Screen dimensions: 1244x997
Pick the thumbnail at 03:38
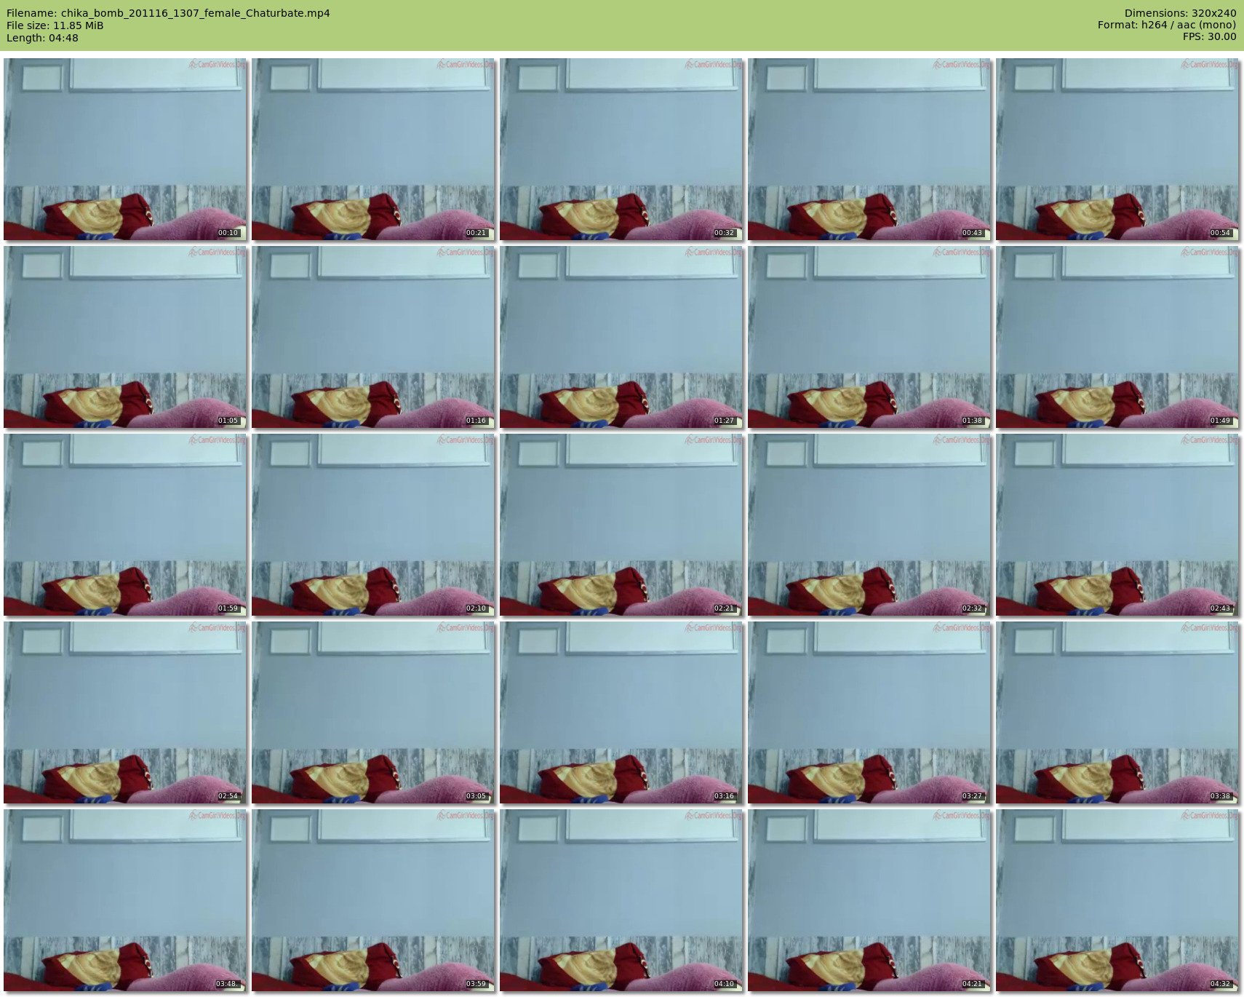click(1117, 712)
